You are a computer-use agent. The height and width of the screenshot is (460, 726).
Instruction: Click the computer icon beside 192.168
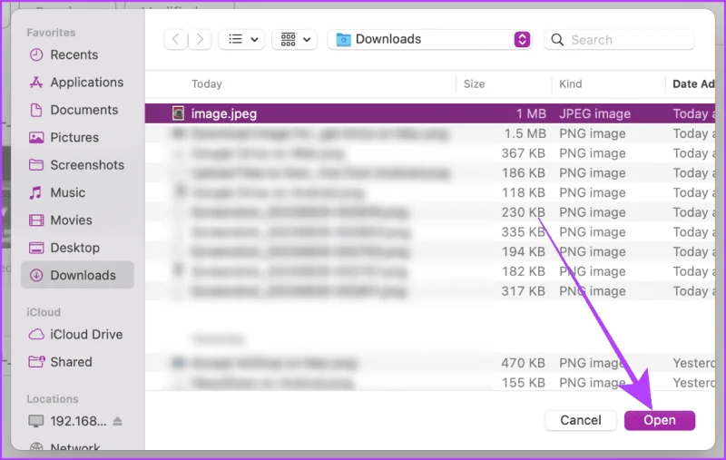point(36,421)
